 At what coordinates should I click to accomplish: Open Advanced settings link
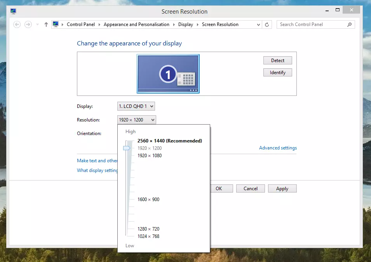[278, 148]
